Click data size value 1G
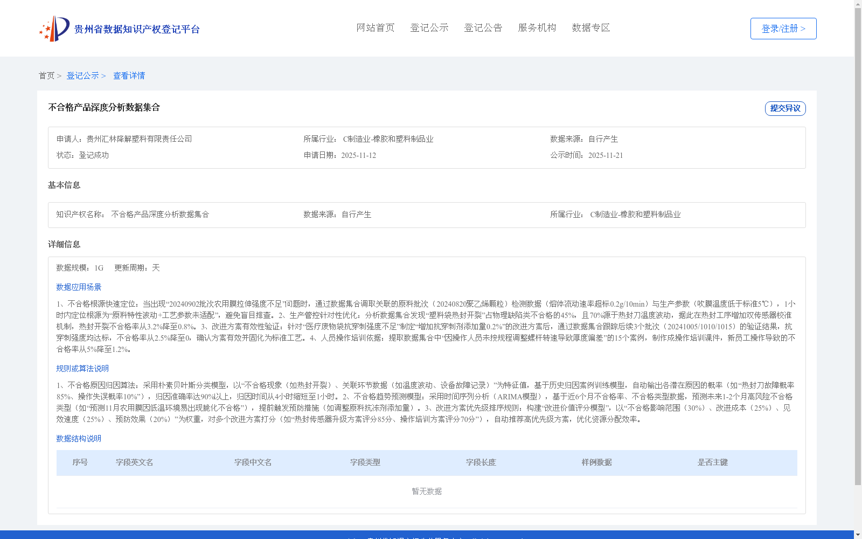Screen dimensions: 862x539 (x=99, y=268)
